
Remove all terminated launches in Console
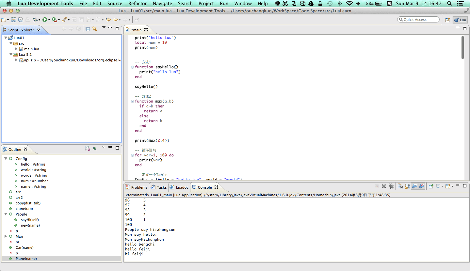point(391,186)
